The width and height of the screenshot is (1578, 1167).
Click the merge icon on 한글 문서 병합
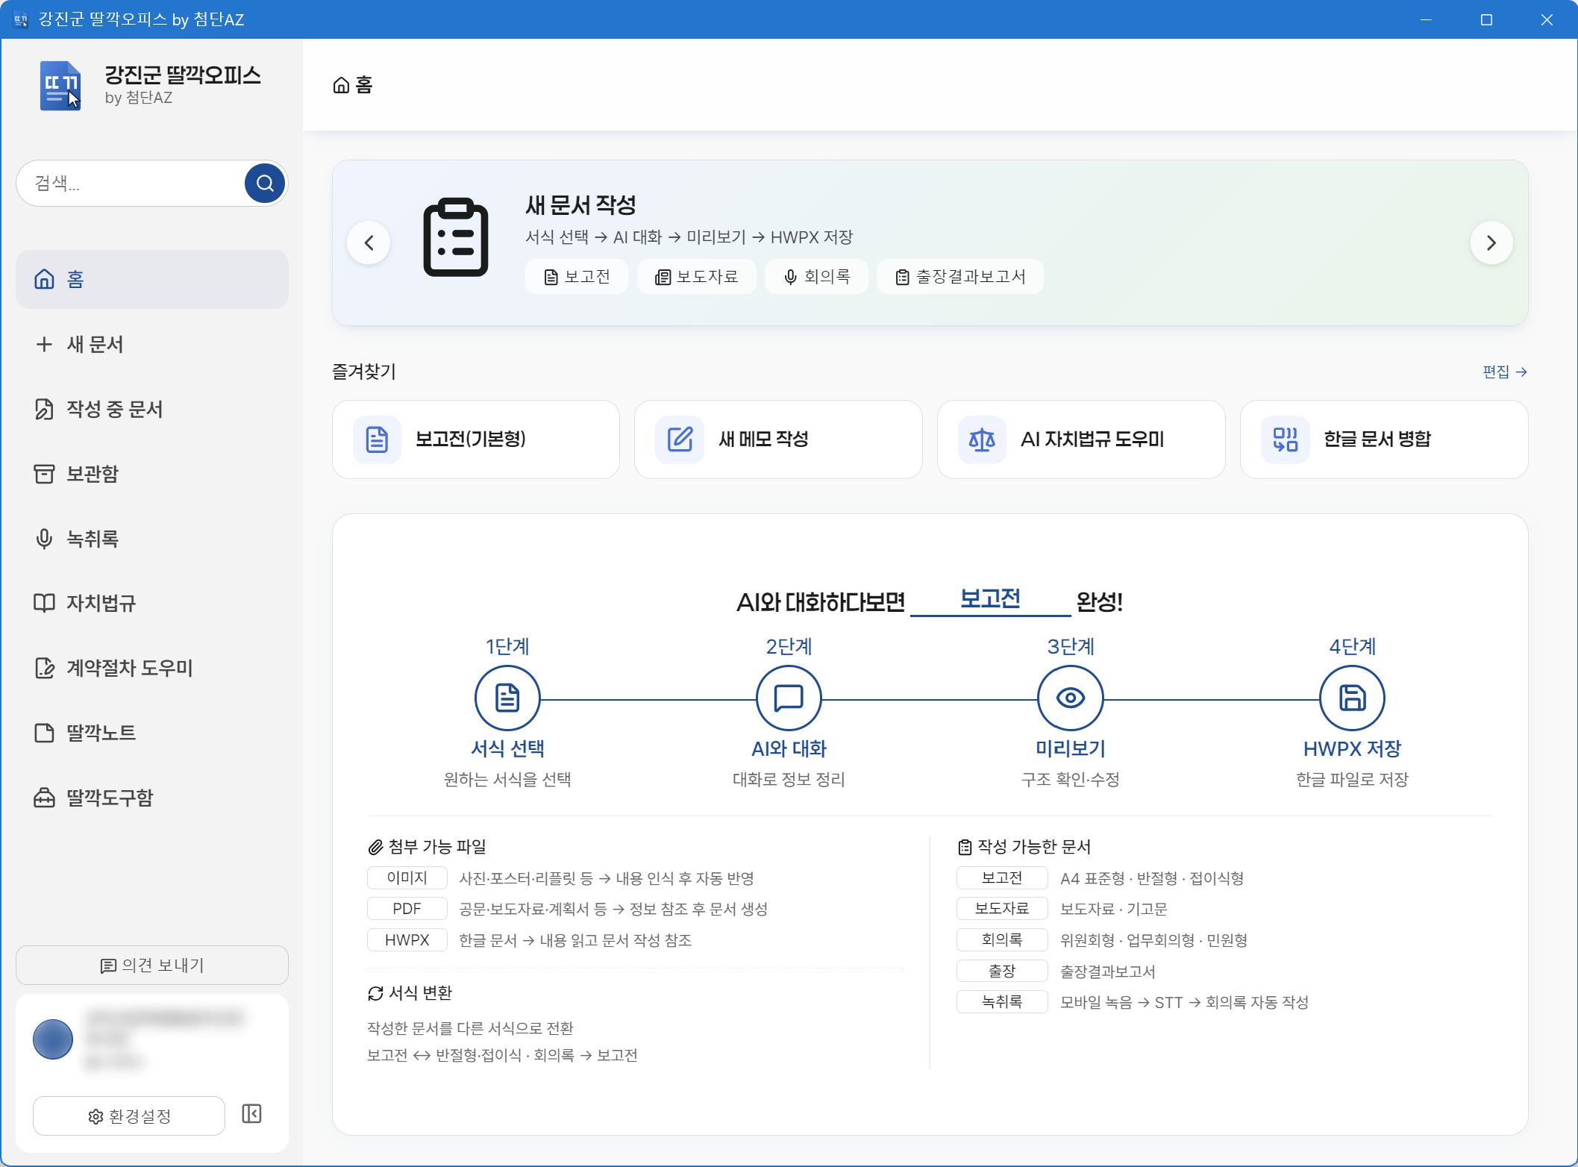1286,439
